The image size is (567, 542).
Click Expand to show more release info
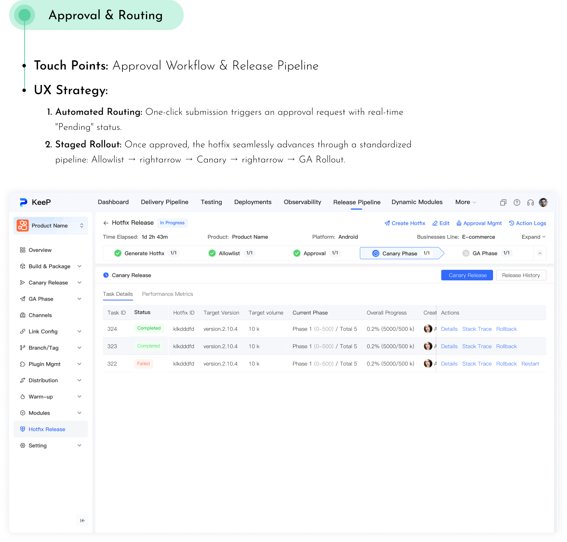pos(534,237)
